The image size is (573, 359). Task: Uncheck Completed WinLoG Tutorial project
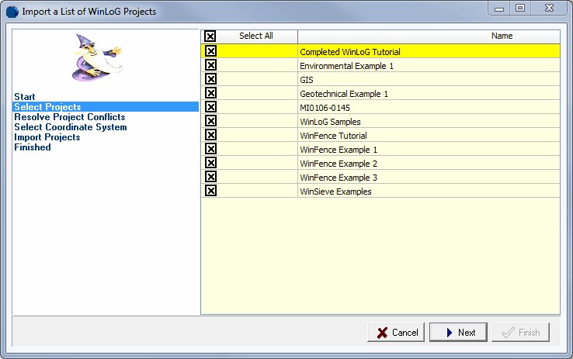pos(210,51)
